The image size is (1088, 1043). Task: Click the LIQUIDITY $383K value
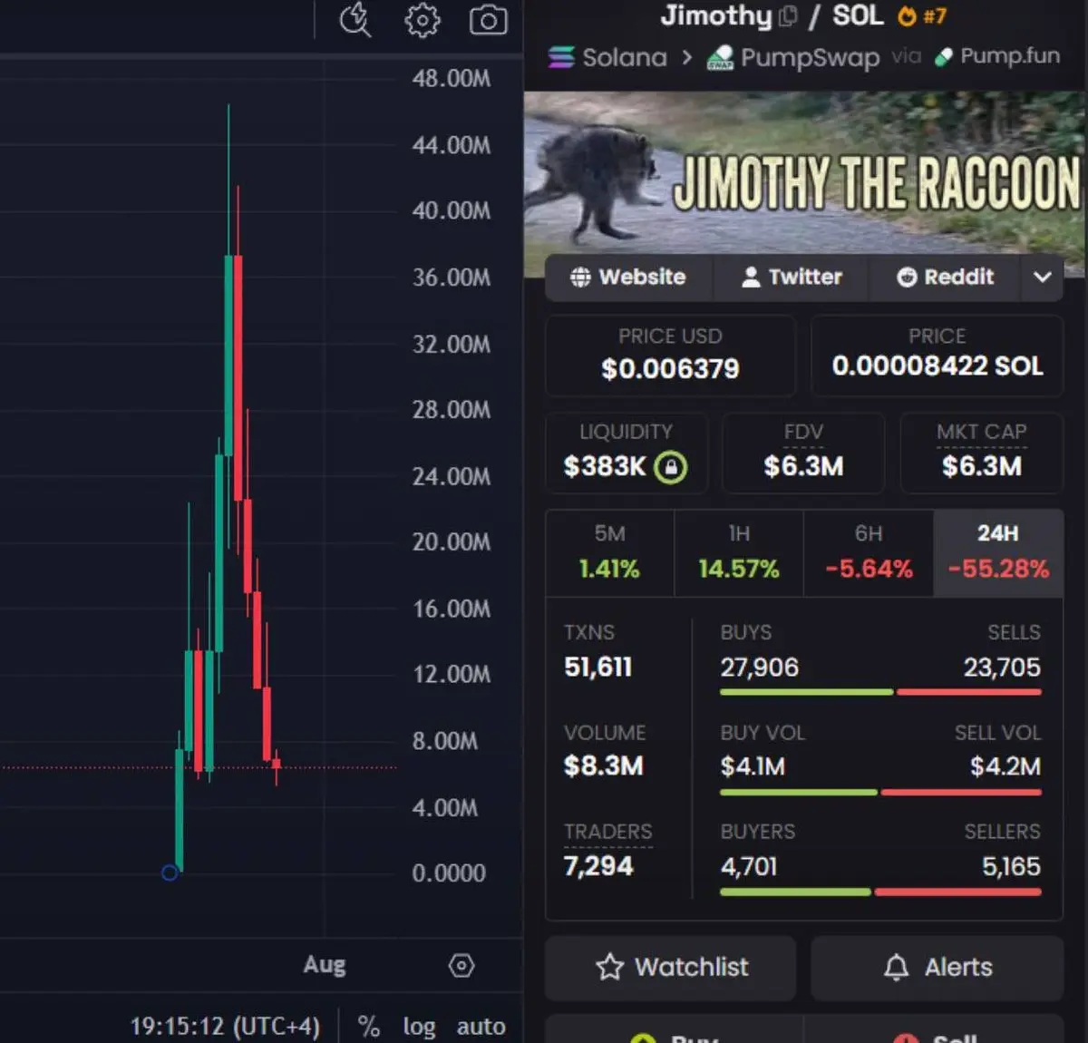click(x=605, y=467)
